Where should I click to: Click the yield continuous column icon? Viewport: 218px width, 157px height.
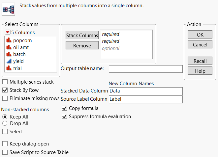click(9, 61)
